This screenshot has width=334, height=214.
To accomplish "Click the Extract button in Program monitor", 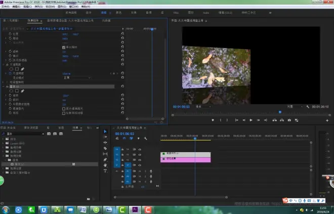I will pyautogui.click(x=282, y=120).
